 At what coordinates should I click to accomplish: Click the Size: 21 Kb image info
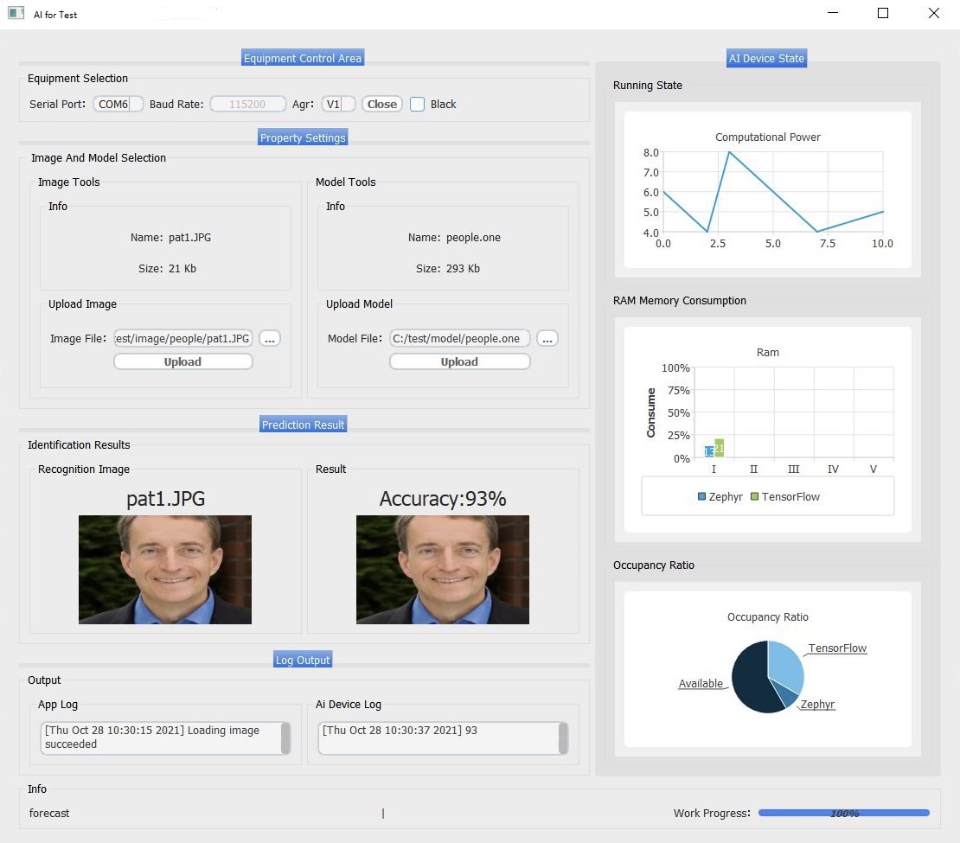pos(167,268)
